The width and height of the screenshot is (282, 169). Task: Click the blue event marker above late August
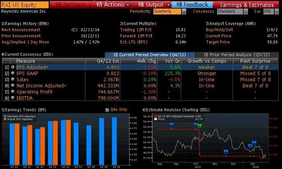pyautogui.click(x=172, y=124)
